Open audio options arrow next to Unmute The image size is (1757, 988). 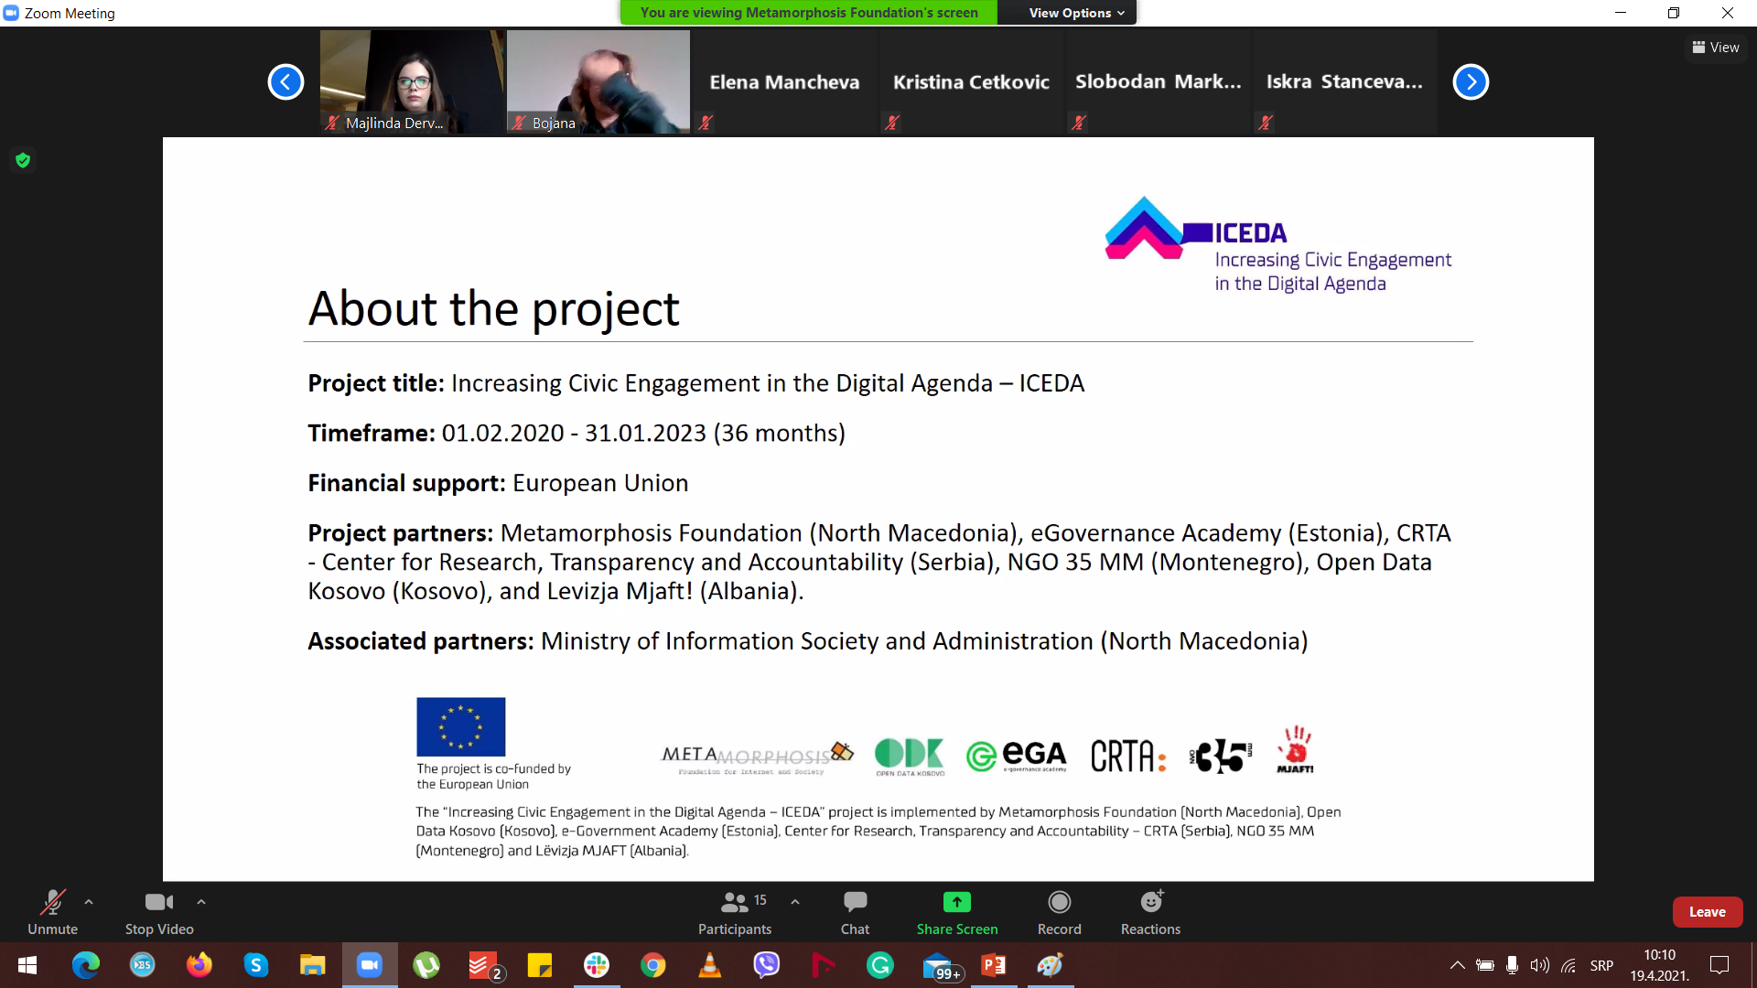[x=89, y=902]
